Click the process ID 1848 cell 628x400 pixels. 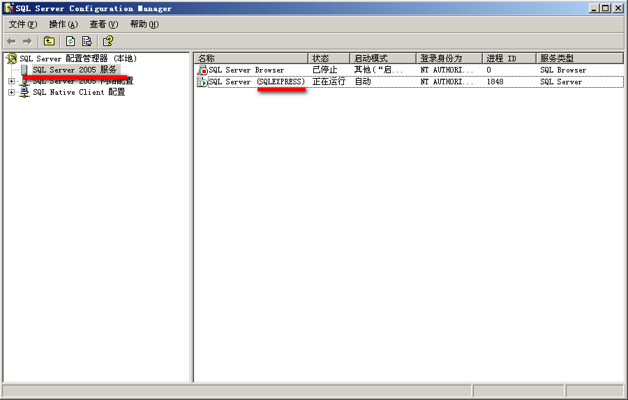495,82
